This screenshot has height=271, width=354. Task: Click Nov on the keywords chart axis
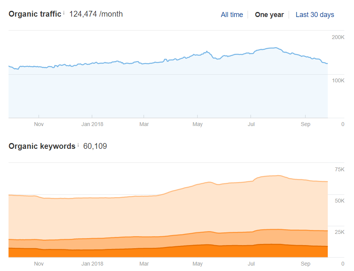point(39,264)
